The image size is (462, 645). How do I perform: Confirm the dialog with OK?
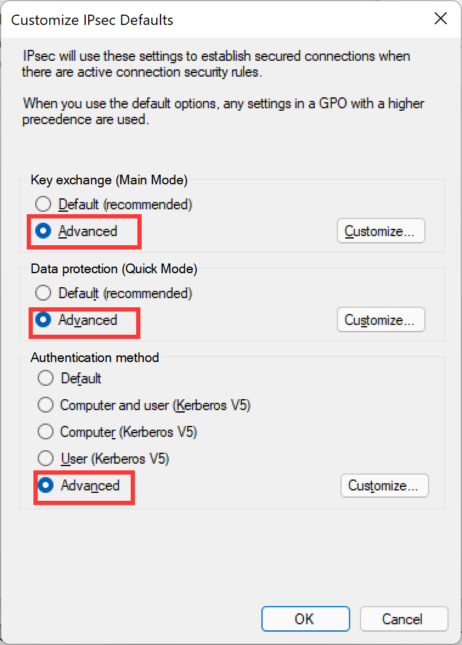(304, 619)
